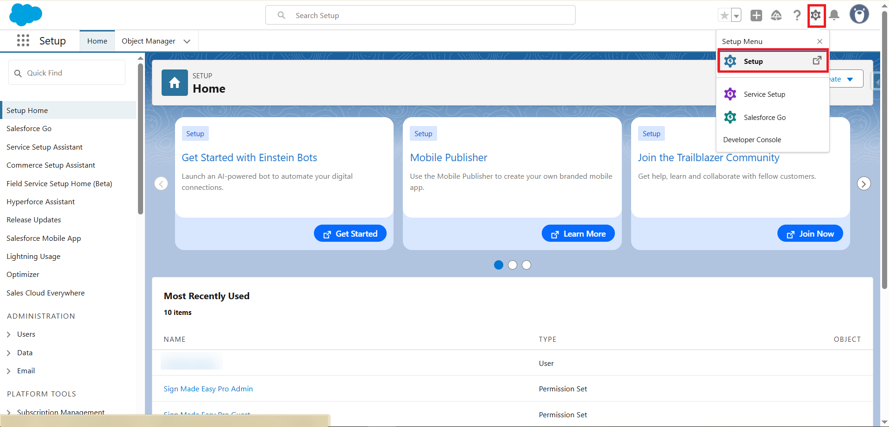
Task: Open Release Updates
Action: click(34, 220)
